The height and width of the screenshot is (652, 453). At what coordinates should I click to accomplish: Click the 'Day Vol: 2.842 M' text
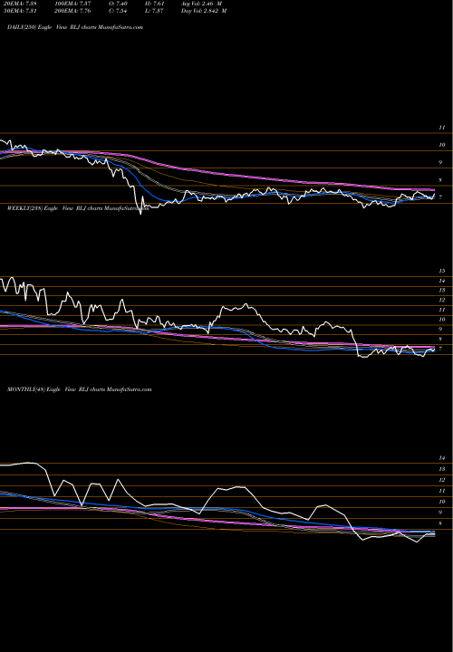tap(204, 11)
